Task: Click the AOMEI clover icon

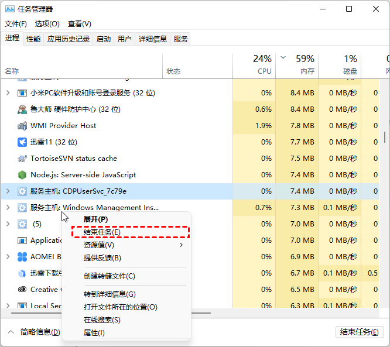Action: click(22, 257)
